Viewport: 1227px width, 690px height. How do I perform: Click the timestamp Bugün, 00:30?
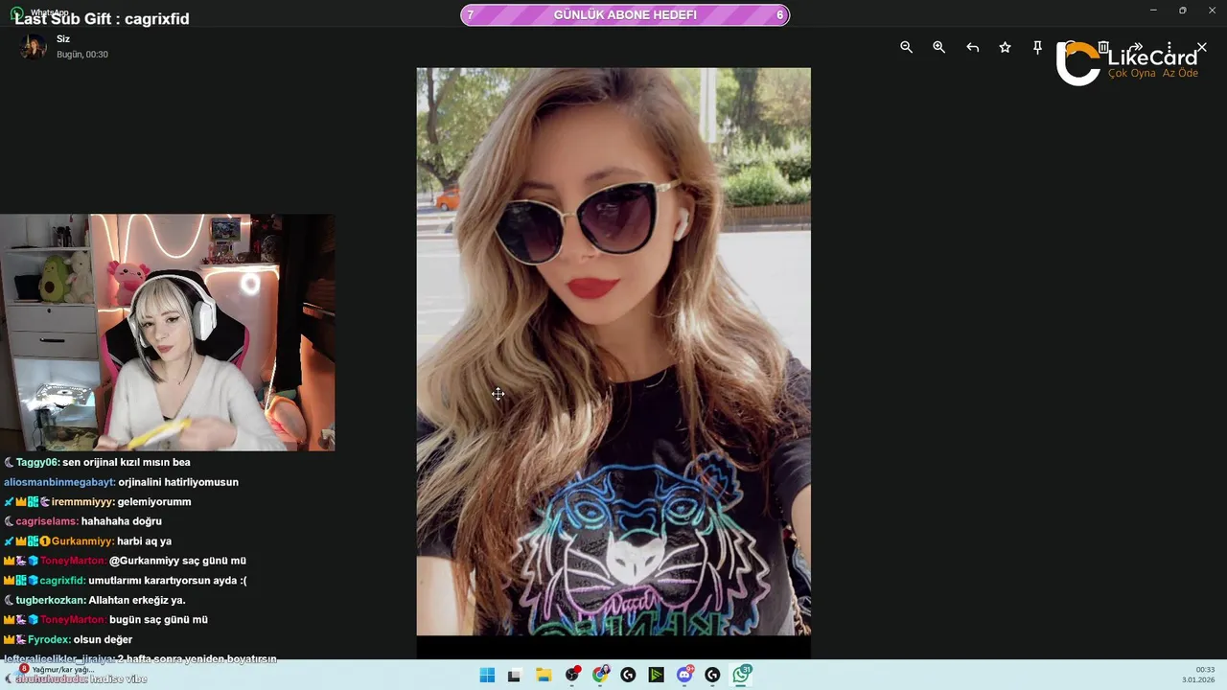coord(82,55)
